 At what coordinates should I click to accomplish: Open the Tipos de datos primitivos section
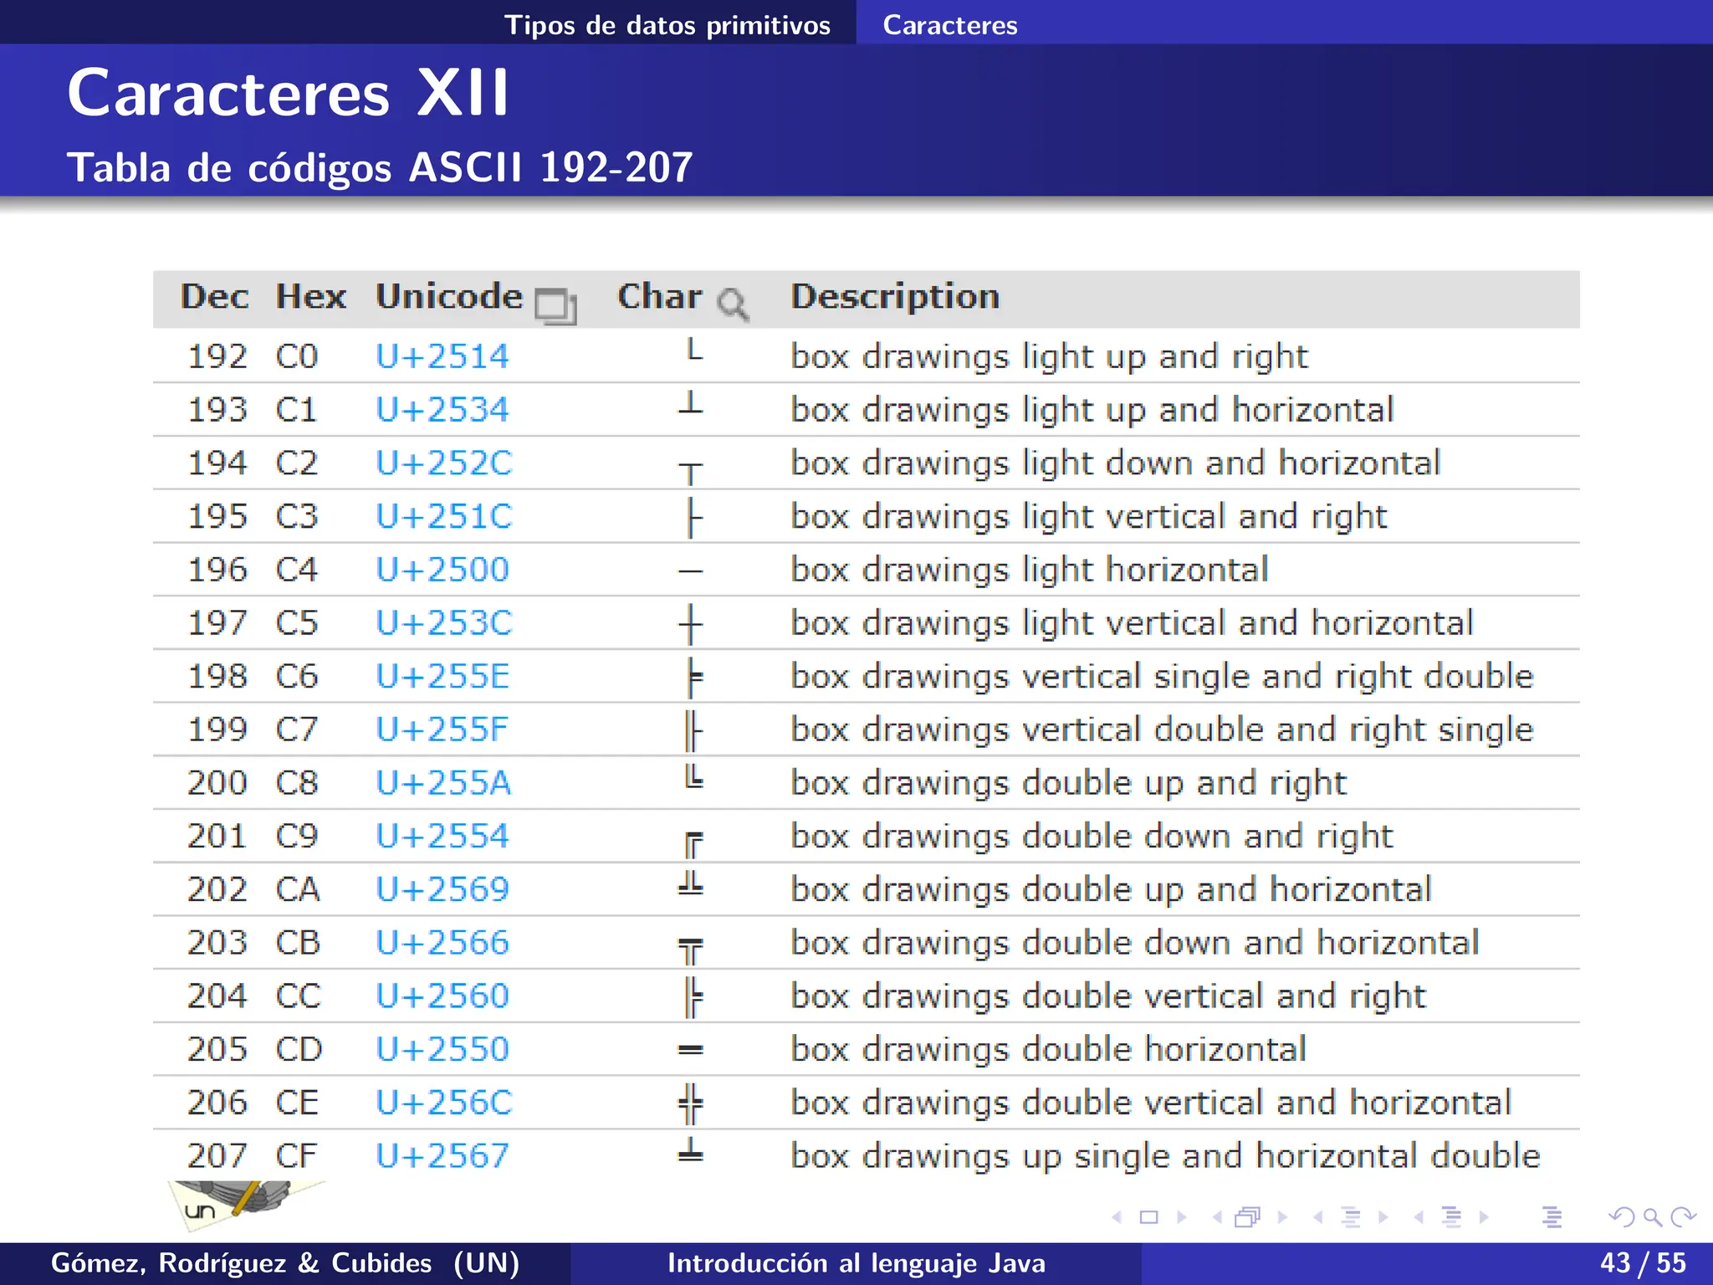(x=667, y=25)
